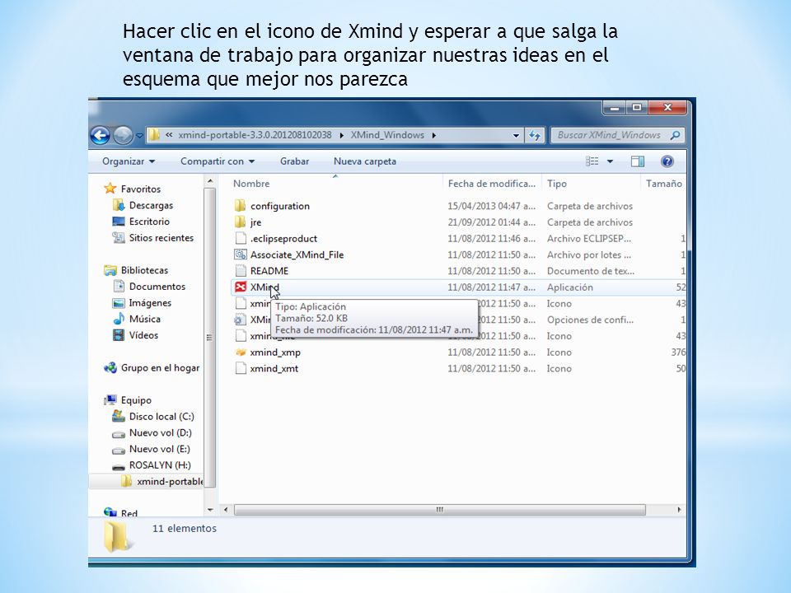This screenshot has height=593, width=791.
Task: Open Imágenes library
Action: [x=150, y=302]
